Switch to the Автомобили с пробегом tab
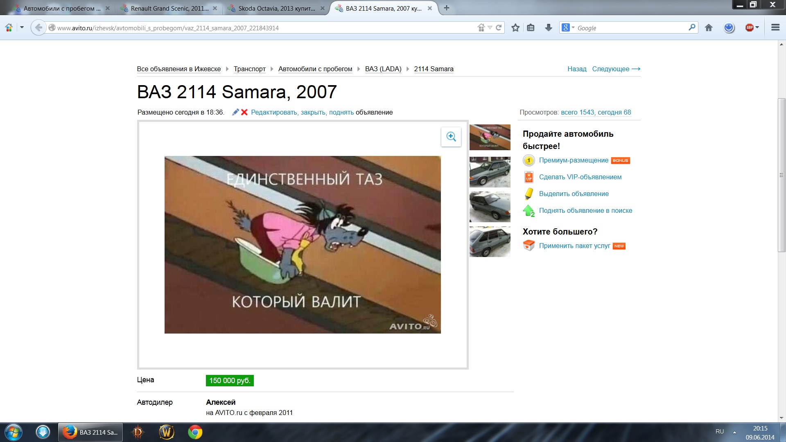 pos(61,8)
